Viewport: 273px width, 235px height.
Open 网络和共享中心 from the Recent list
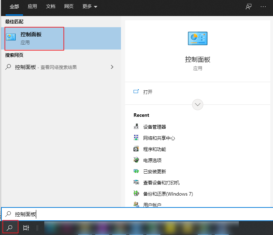159,138
